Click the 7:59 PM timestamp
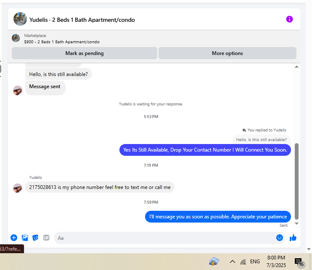This screenshot has height=270, width=312. point(151,202)
